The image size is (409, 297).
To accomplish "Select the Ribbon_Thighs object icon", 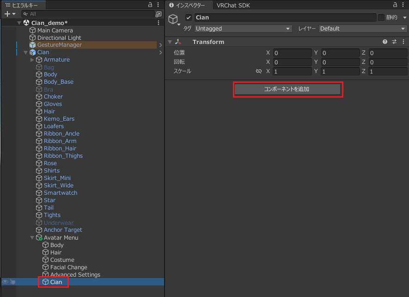I will pos(39,156).
